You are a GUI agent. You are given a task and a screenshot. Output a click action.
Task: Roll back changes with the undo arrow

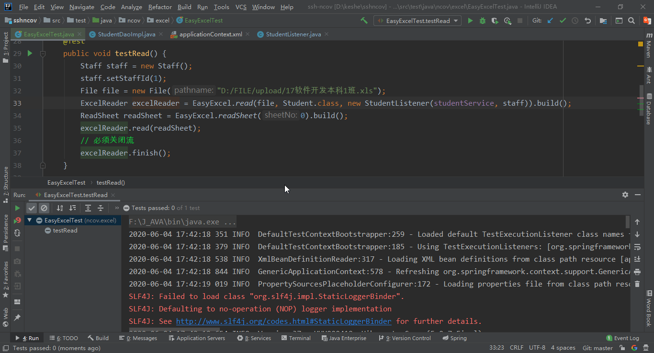point(587,21)
